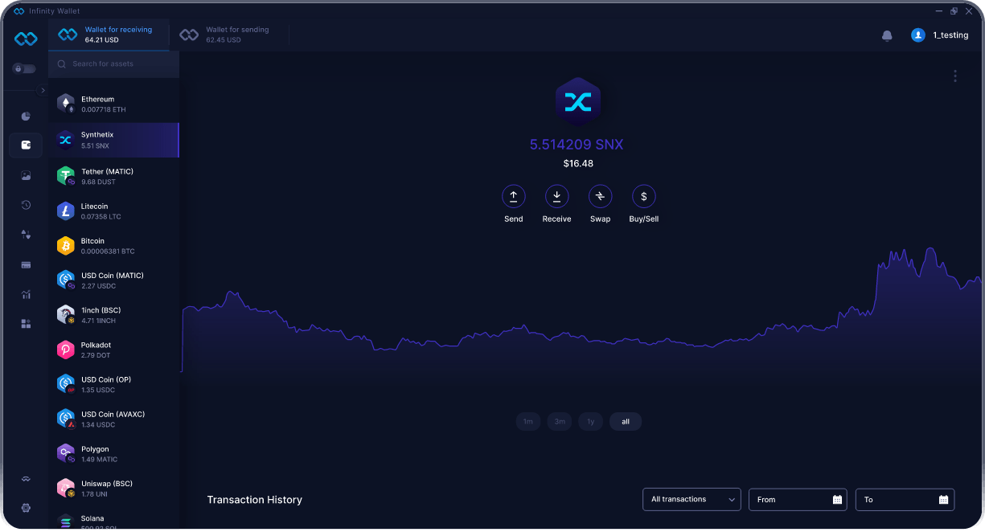985x532 pixels.
Task: Open the markets chart icon in sidebar
Action: 26,294
